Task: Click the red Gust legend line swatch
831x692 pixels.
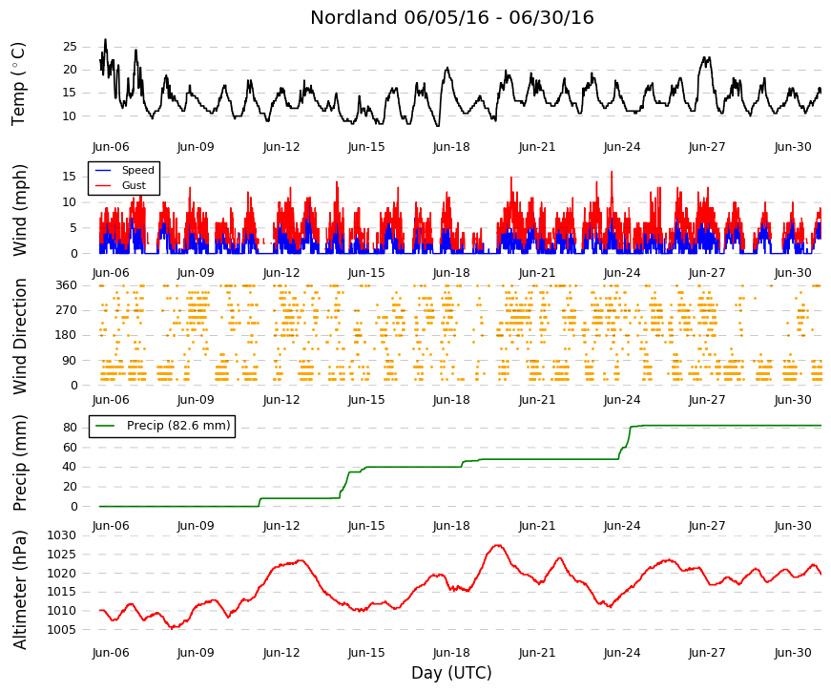Action: pos(103,185)
